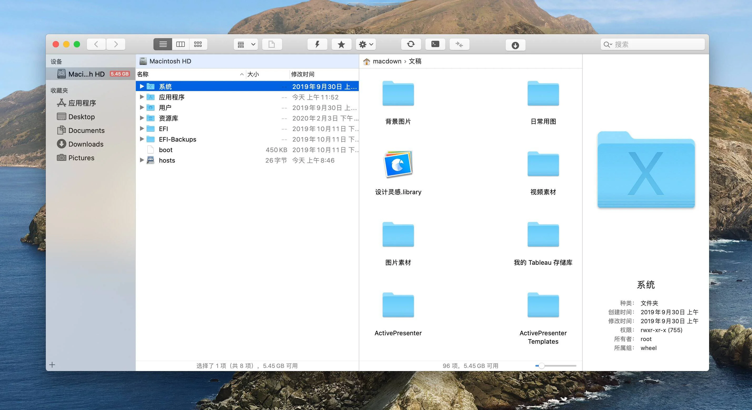Select the 日常用图 folder icon
This screenshot has width=752, height=410.
(x=543, y=93)
